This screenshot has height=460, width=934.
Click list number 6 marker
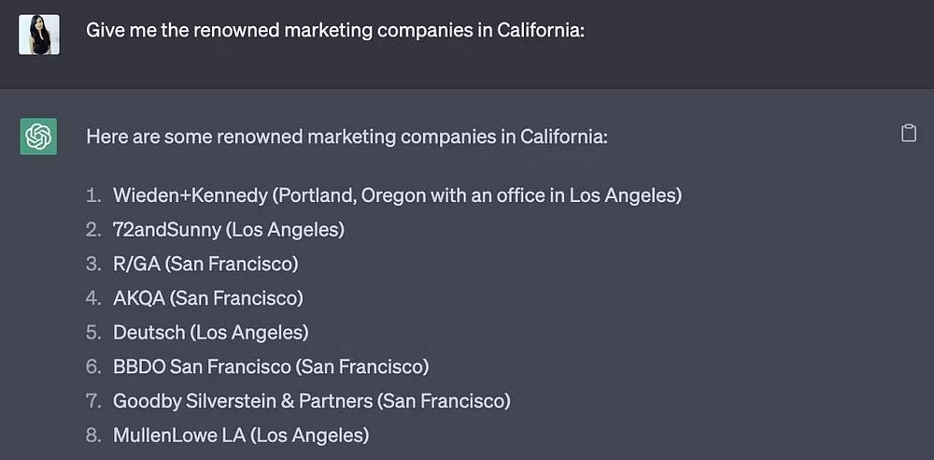point(92,367)
